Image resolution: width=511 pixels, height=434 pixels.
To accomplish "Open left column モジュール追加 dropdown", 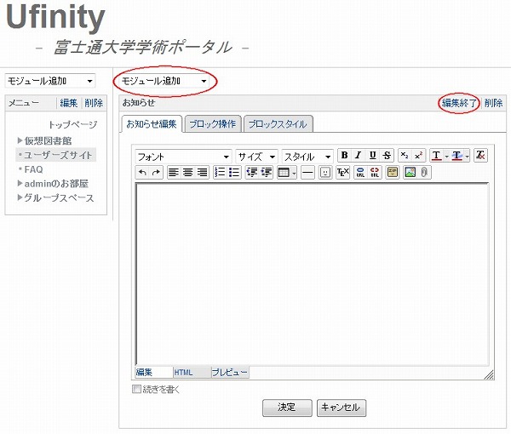I will [x=50, y=81].
